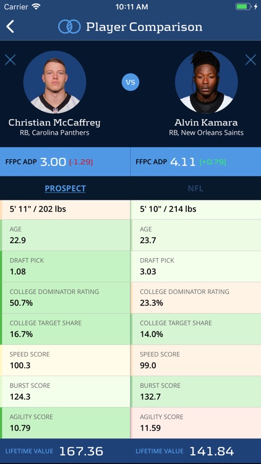Tap McCaffrey's Draft Pick 1.08 cell
This screenshot has width=261, height=464.
[65, 266]
